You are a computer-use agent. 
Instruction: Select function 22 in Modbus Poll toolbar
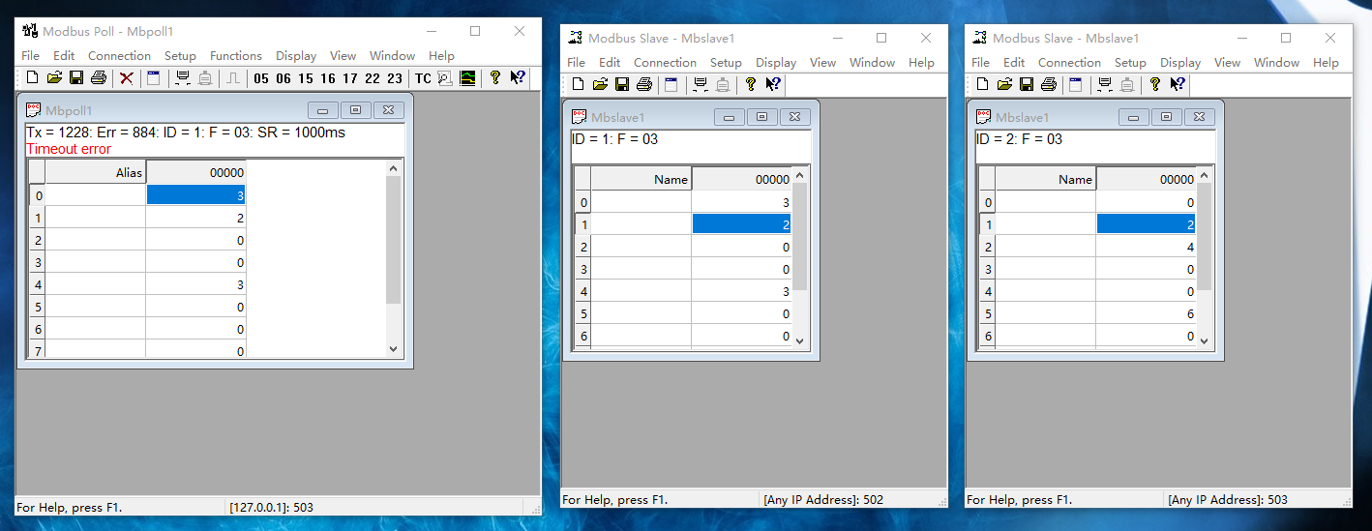(373, 78)
